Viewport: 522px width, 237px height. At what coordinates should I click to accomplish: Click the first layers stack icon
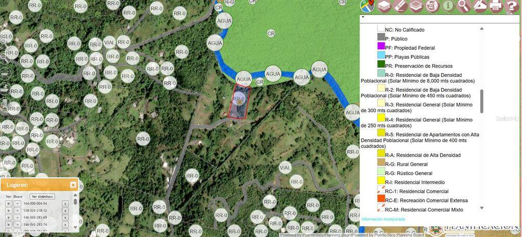pyautogui.click(x=384, y=6)
